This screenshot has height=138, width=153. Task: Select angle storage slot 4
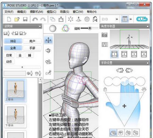click(144, 54)
